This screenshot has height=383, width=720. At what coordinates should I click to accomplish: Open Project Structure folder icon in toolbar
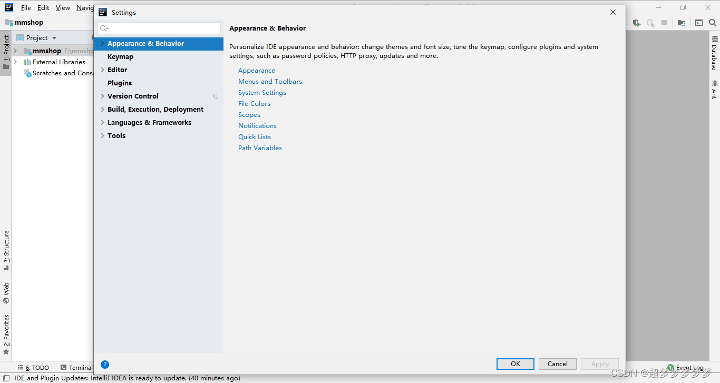click(682, 23)
